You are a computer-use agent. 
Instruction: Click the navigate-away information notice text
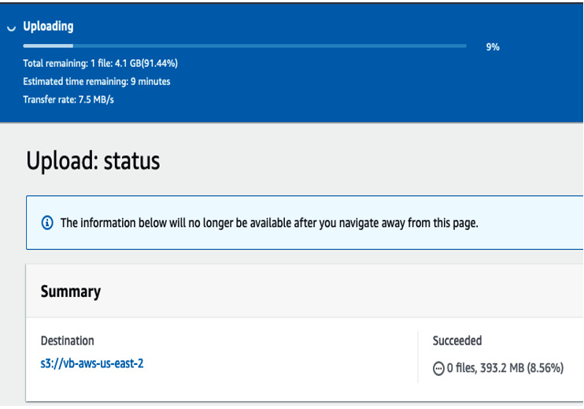click(269, 223)
